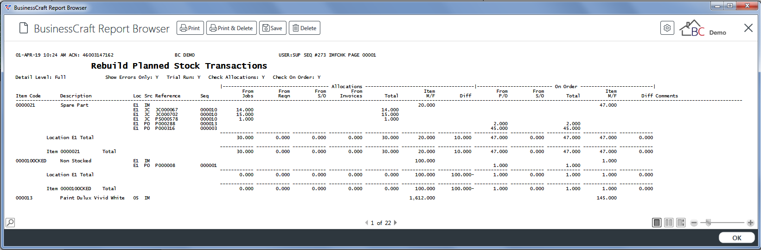Click the Print button

click(190, 28)
